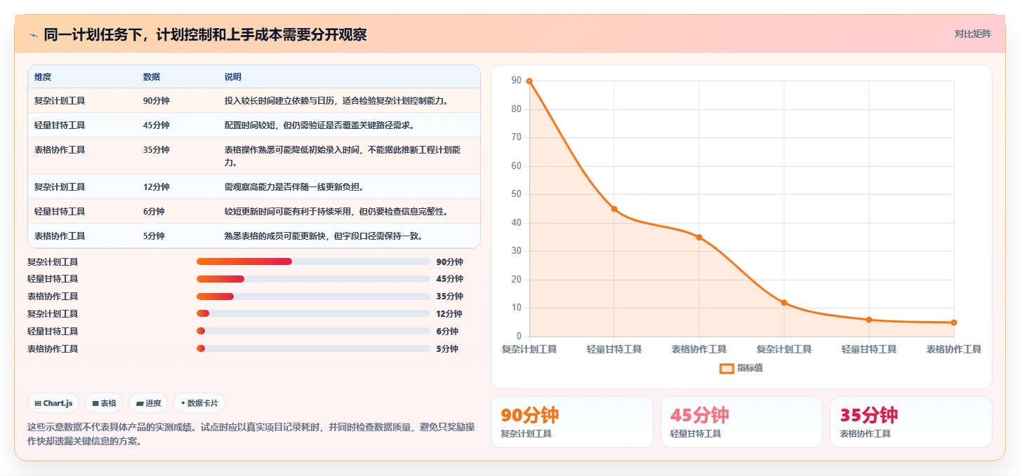The image size is (1020, 476).
Task: Click the 90分钟 cell in the table
Action: coord(156,101)
